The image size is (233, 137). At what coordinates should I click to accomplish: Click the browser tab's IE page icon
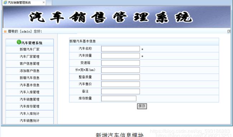coord(5,3)
